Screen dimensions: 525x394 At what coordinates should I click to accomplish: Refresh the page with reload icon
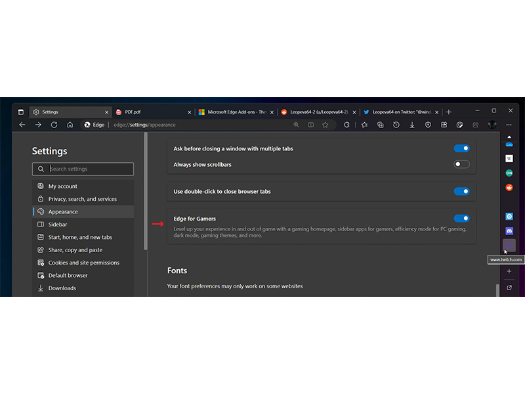(x=54, y=125)
